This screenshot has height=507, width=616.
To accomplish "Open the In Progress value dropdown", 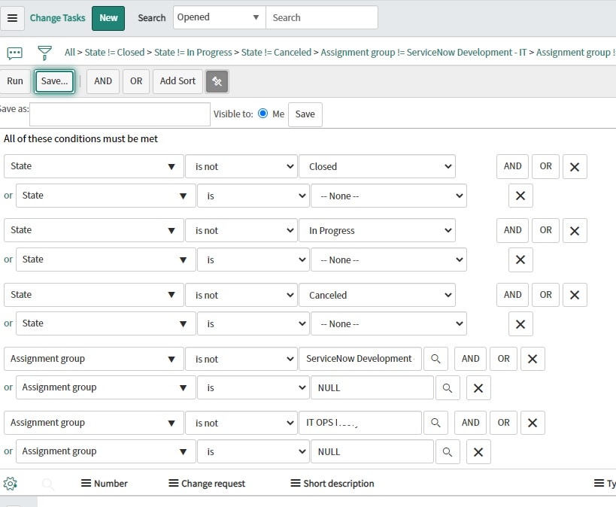I will pos(377,231).
